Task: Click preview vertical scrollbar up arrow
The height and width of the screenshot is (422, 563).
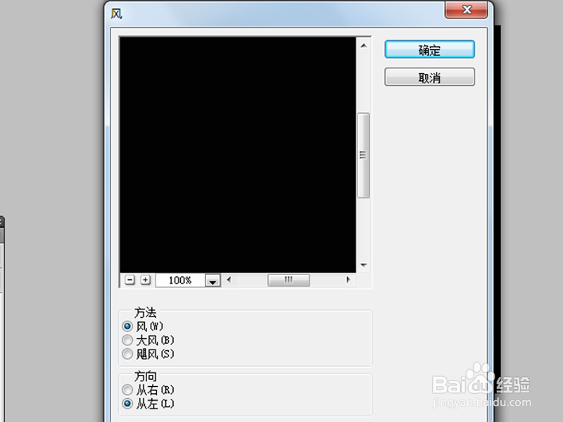Action: [364, 46]
